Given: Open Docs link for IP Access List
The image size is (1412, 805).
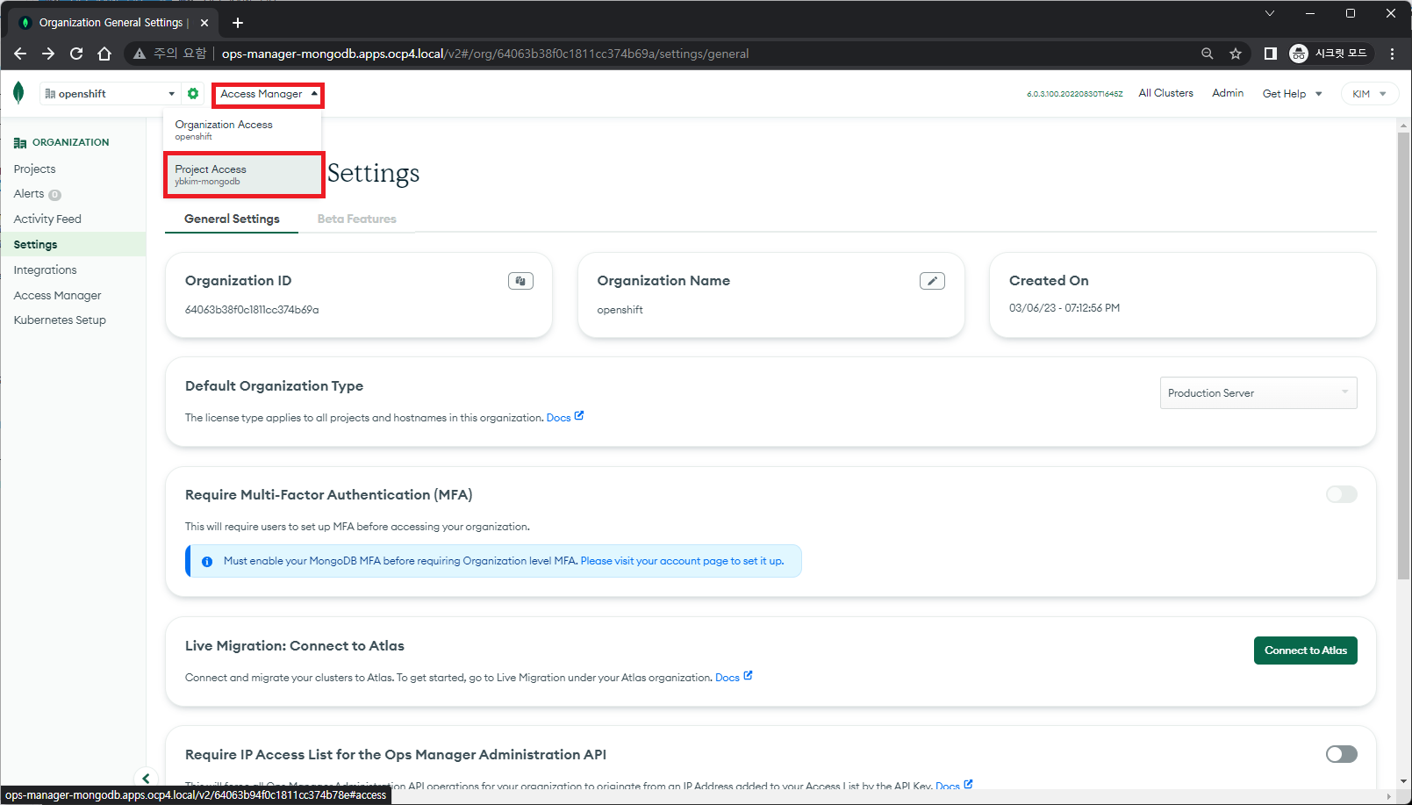Looking at the screenshot, I should pyautogui.click(x=954, y=785).
